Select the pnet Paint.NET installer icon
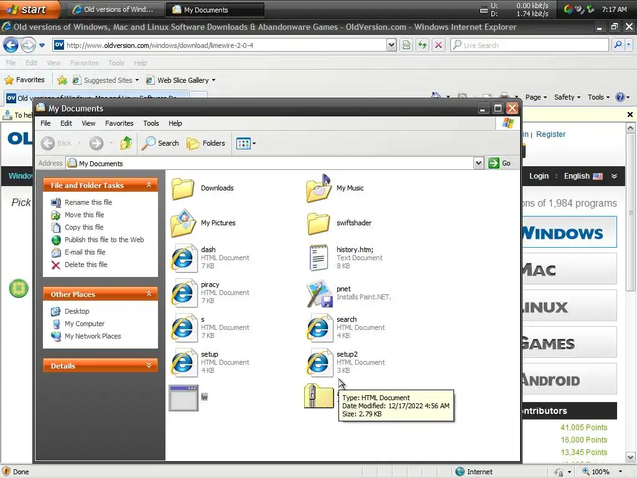The image size is (637, 478). [x=319, y=293]
